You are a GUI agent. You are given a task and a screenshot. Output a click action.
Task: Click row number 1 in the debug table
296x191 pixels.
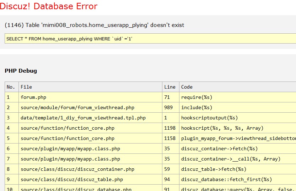coord(12,97)
